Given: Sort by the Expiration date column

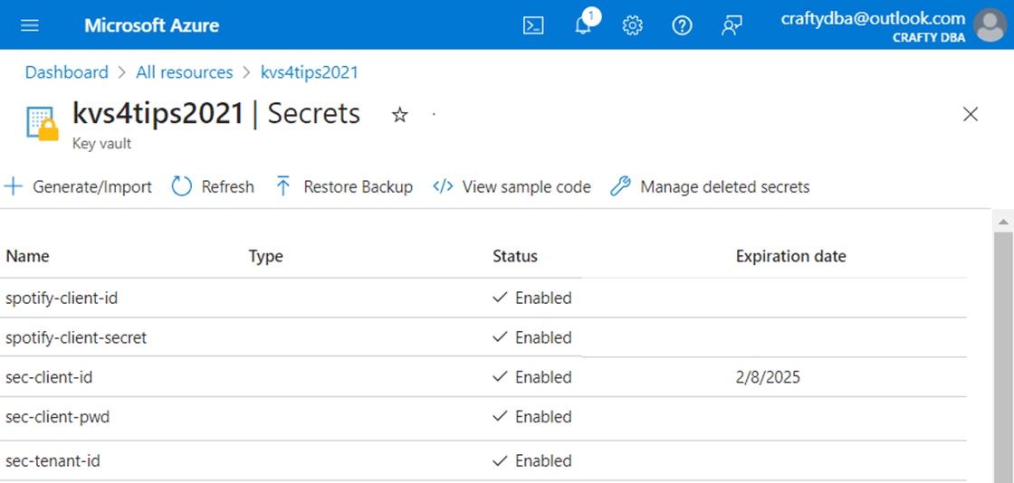Looking at the screenshot, I should coord(790,256).
